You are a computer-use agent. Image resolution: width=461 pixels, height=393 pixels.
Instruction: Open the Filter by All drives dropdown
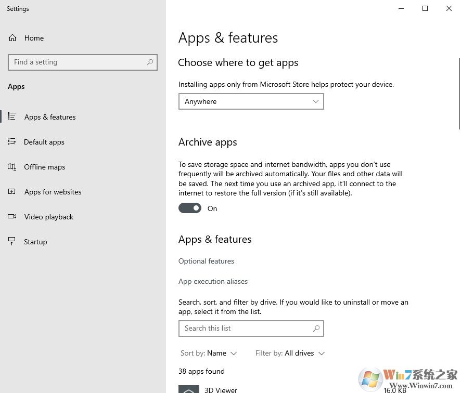tap(290, 353)
